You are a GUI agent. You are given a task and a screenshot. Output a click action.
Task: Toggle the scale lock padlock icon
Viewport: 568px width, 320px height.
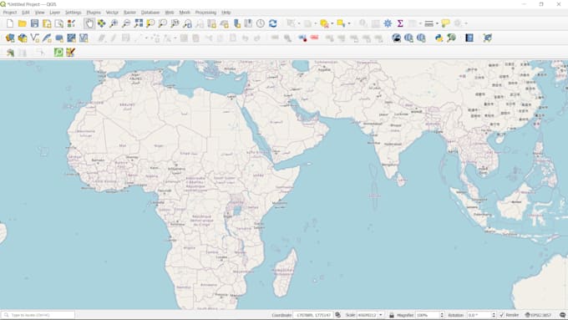coord(391,315)
